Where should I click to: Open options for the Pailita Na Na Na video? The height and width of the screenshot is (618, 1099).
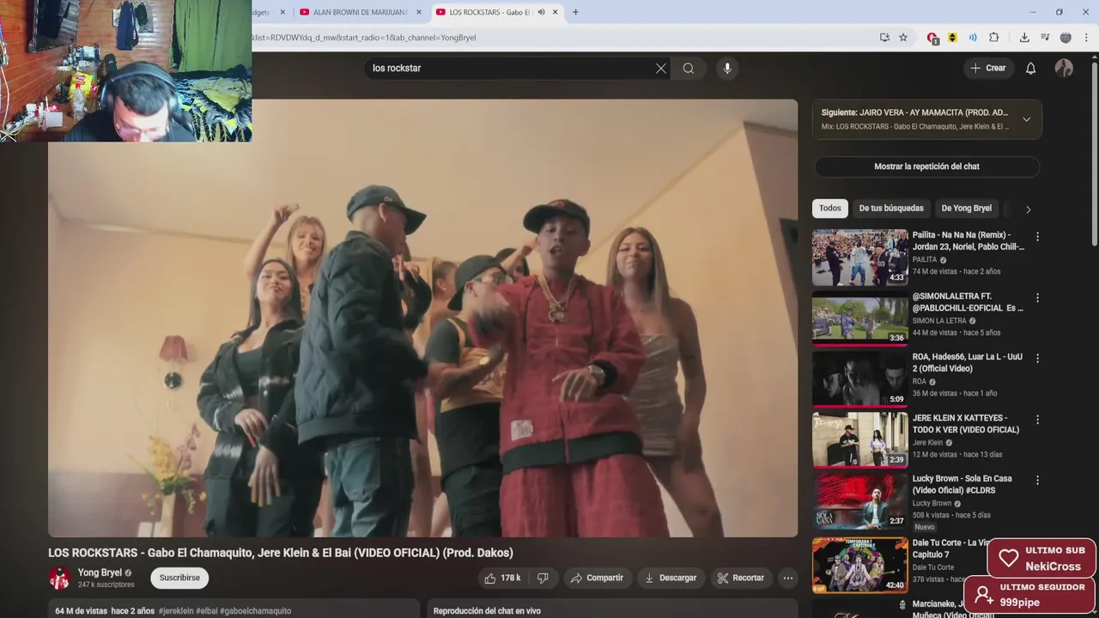tap(1037, 237)
